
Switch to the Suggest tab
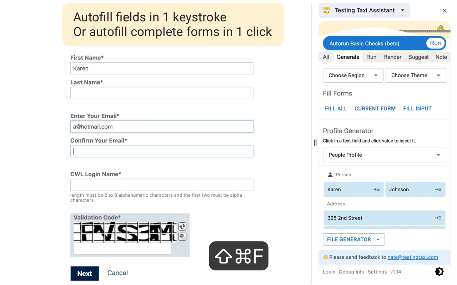pos(418,57)
